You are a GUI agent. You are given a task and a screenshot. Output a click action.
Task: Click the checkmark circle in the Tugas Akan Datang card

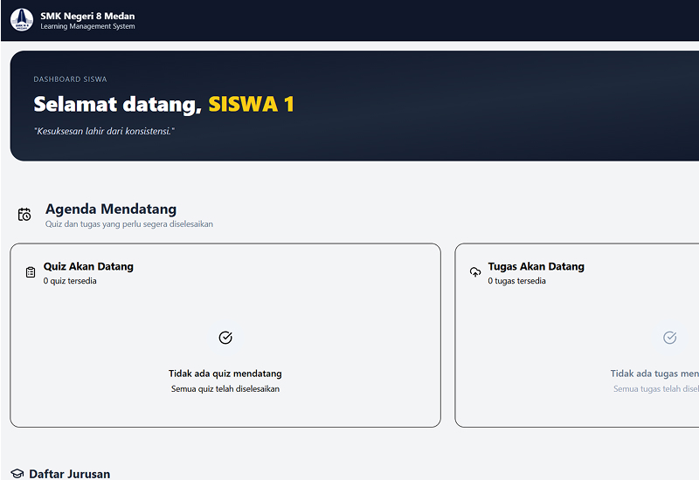point(669,338)
